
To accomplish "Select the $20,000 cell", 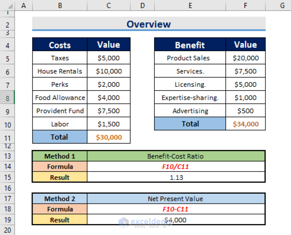I will click(x=245, y=58).
